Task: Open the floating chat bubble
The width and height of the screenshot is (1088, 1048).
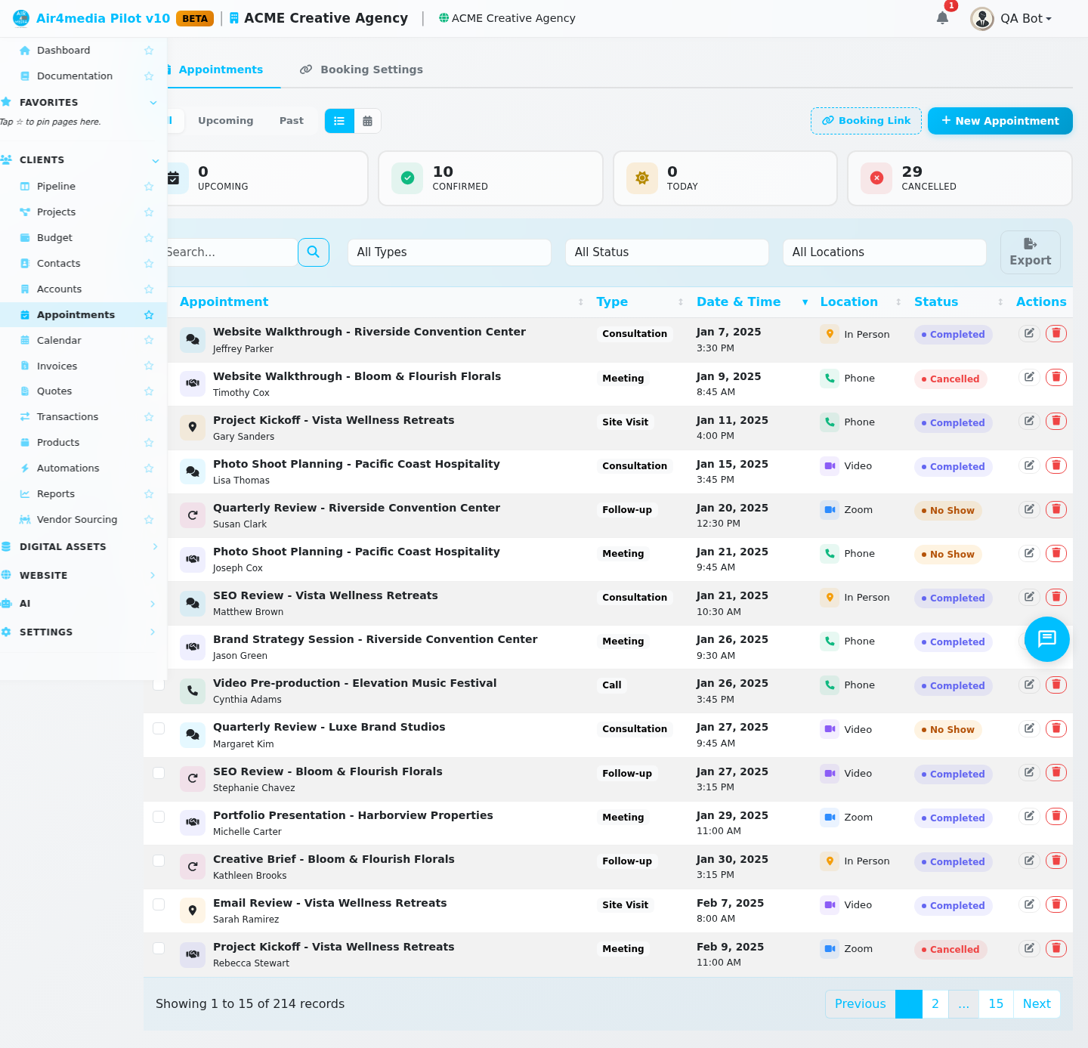Action: pyautogui.click(x=1046, y=639)
